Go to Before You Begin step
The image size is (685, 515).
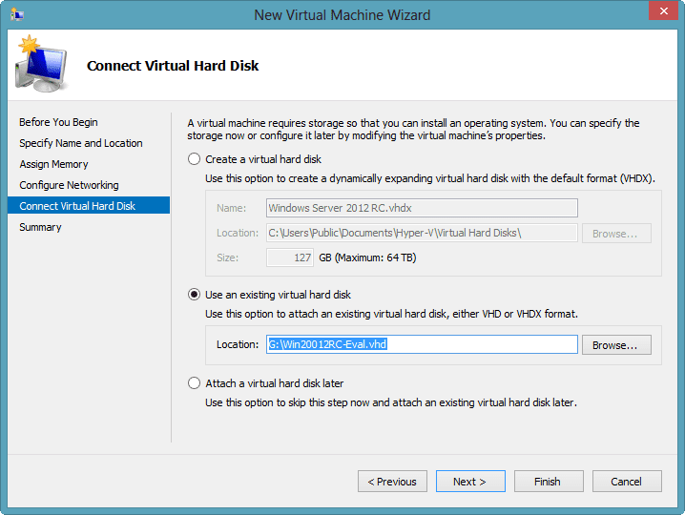(58, 122)
